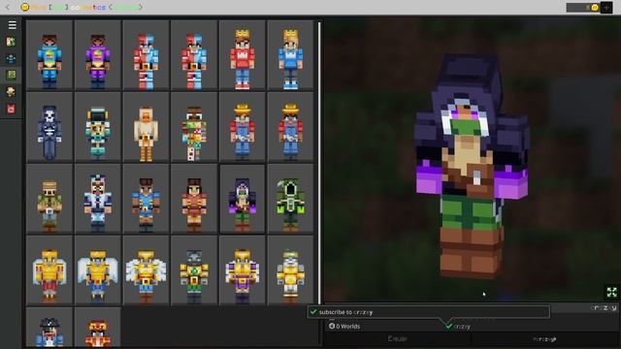This screenshot has width=621, height=349.
Task: Select the multicolor patchwork skin
Action: tap(194, 127)
